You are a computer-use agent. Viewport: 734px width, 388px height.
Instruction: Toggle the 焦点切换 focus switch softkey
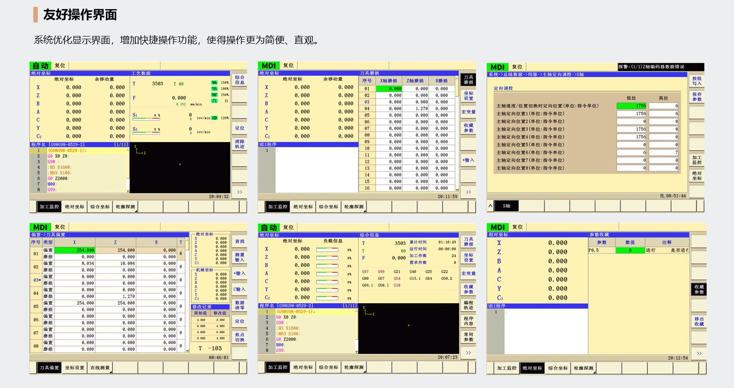pos(240,337)
